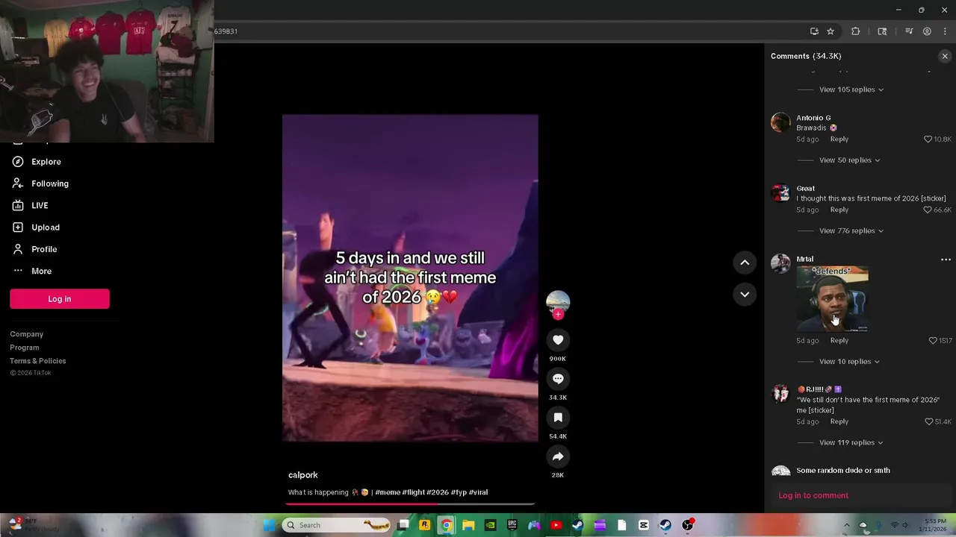956x537 pixels.
Task: Like Antonio G's comment
Action: (928, 139)
